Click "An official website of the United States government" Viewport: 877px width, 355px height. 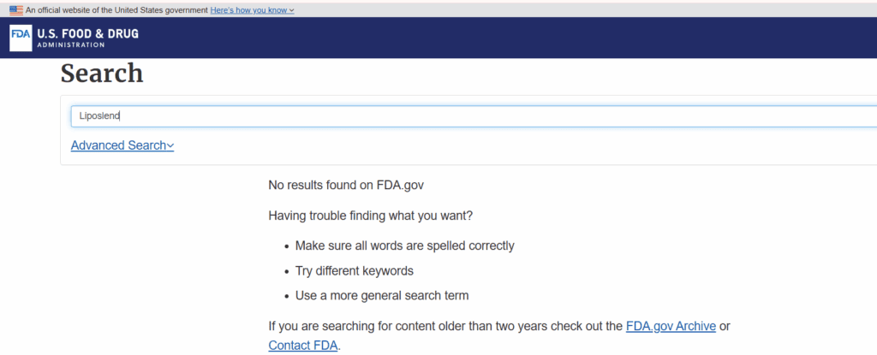point(116,10)
